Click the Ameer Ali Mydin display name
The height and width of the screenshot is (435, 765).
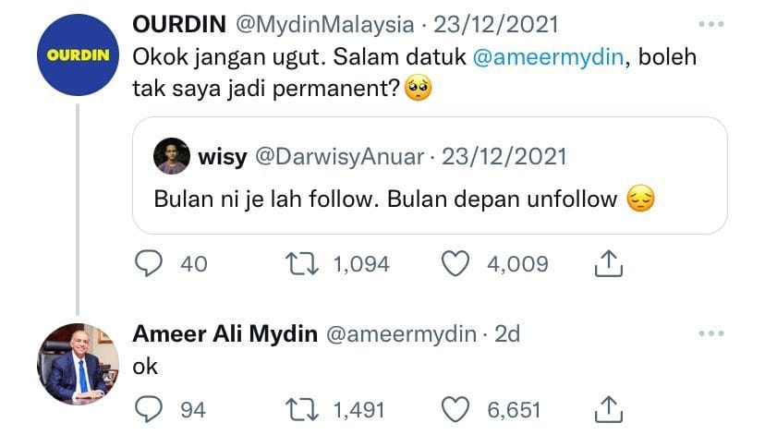pos(225,334)
